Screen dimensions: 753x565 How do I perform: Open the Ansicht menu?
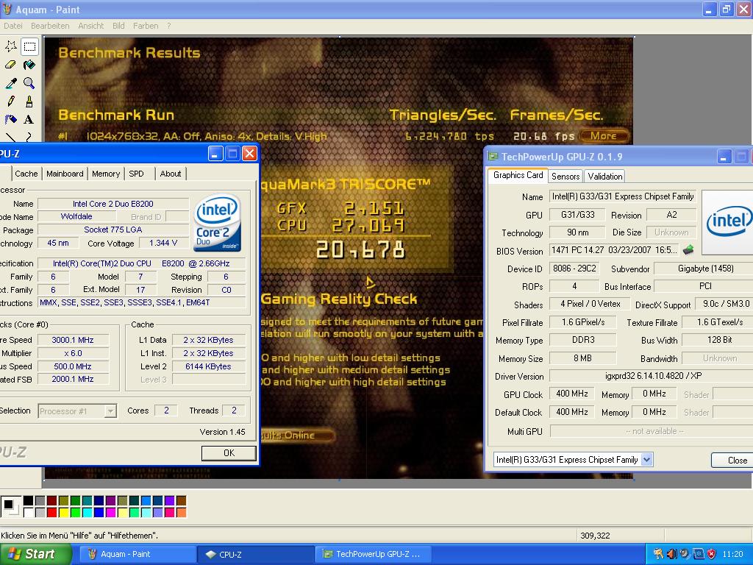[90, 26]
